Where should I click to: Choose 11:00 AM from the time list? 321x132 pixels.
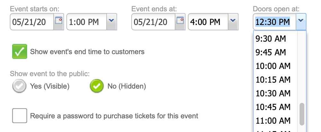pos(275,120)
